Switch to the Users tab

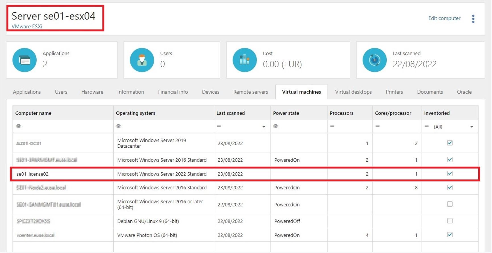61,92
